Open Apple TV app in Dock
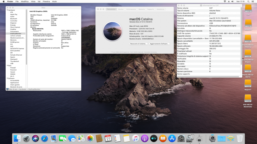The image size is (257, 144). tap(154, 138)
